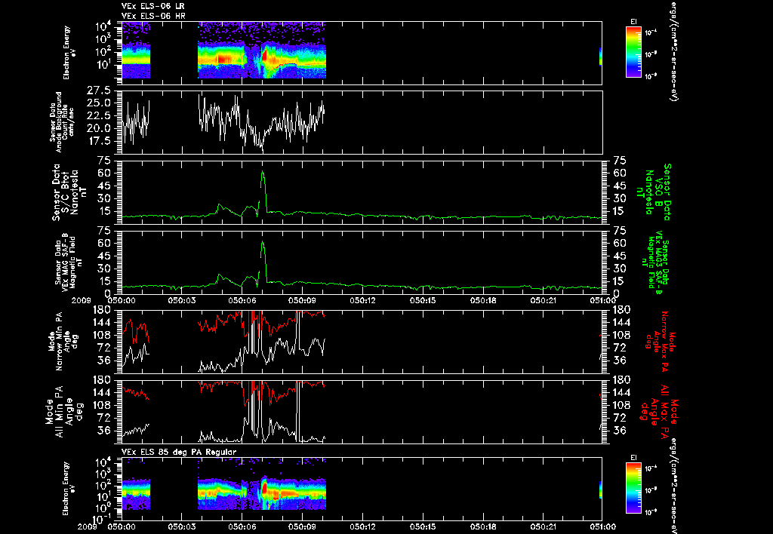The width and height of the screenshot is (773, 534).
Task: Click the "Anode Background Count Rate" axis label
Action: [62, 122]
